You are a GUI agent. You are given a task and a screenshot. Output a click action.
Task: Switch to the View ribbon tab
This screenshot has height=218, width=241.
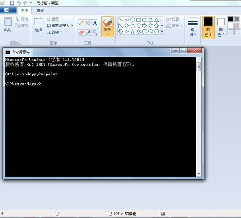point(41,11)
